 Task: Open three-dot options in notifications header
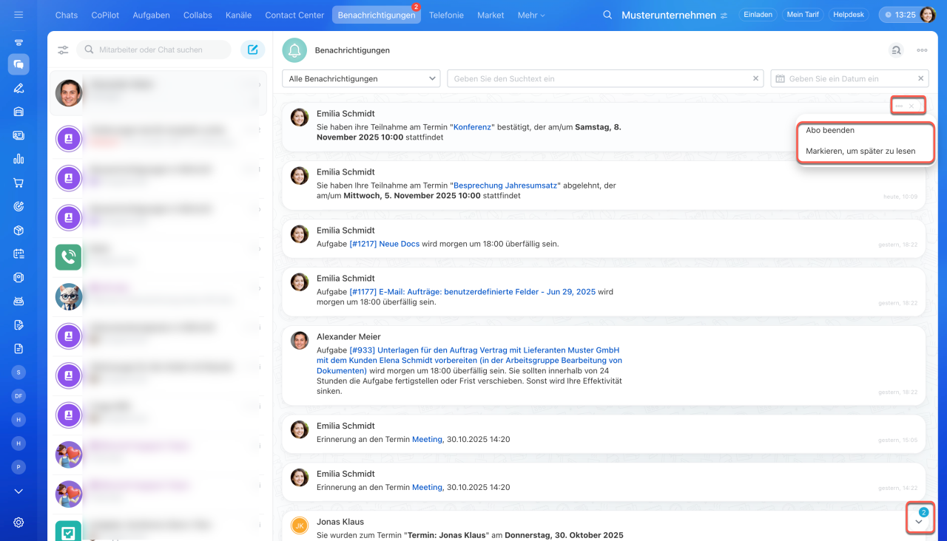(x=922, y=50)
